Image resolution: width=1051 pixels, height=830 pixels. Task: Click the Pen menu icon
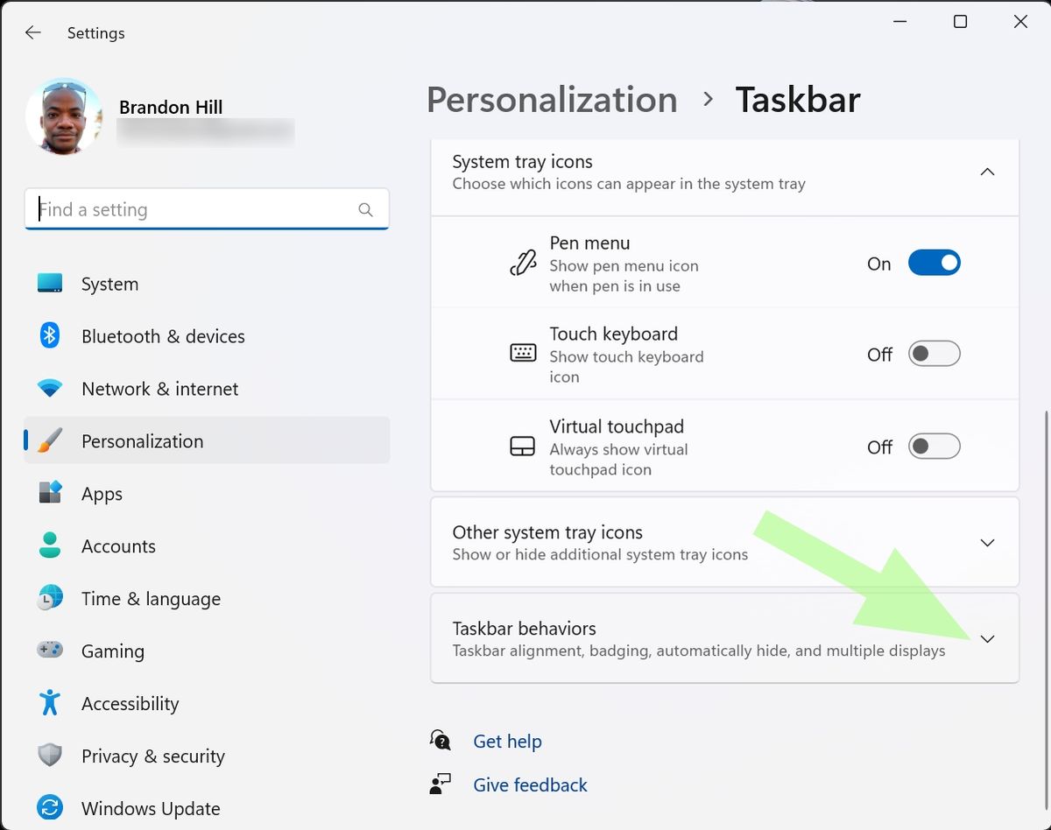(x=523, y=263)
